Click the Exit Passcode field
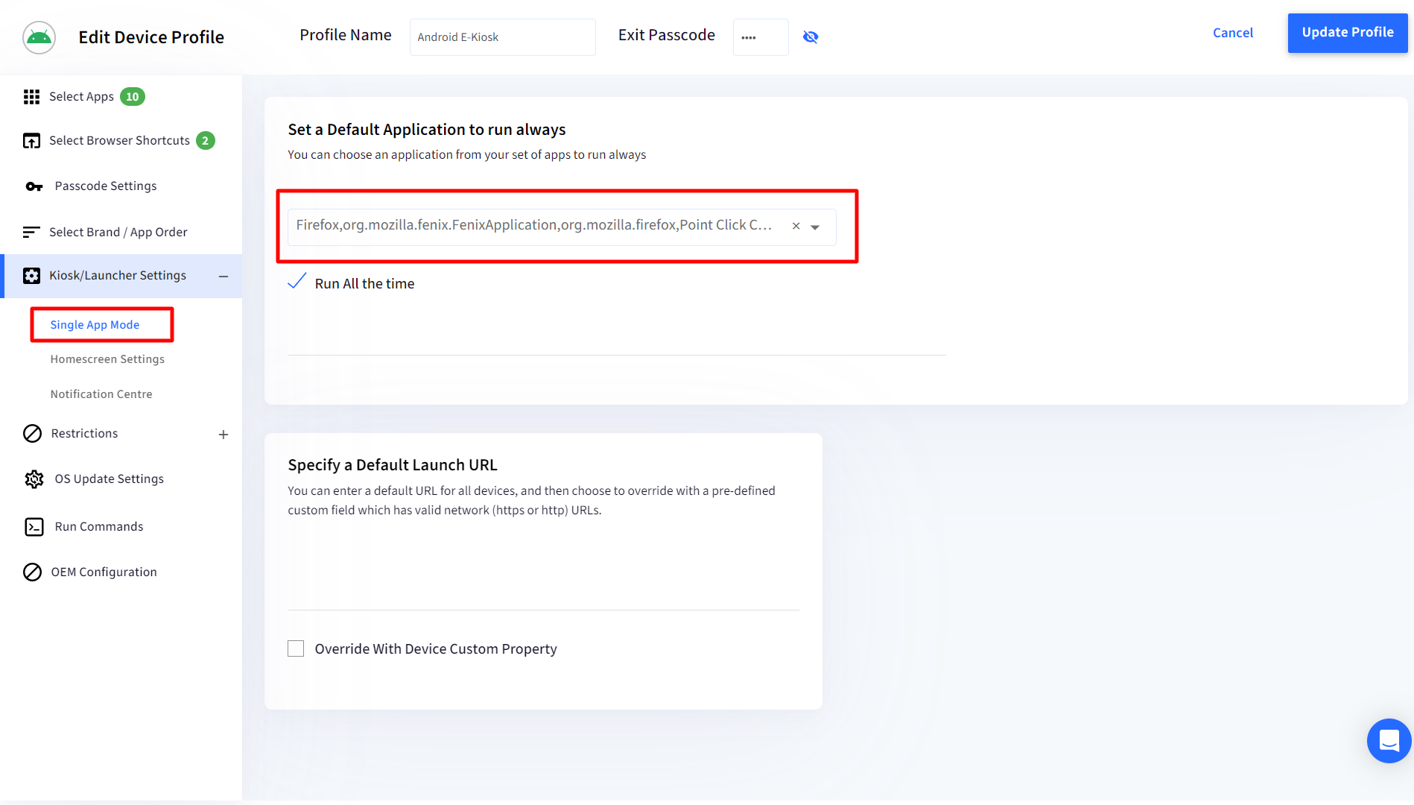The image size is (1414, 805). (761, 37)
